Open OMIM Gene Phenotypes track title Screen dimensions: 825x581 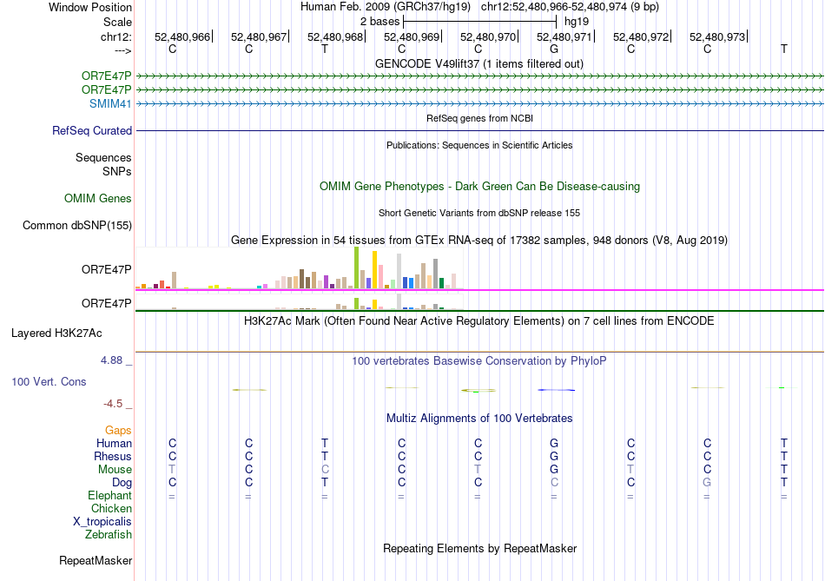point(479,187)
